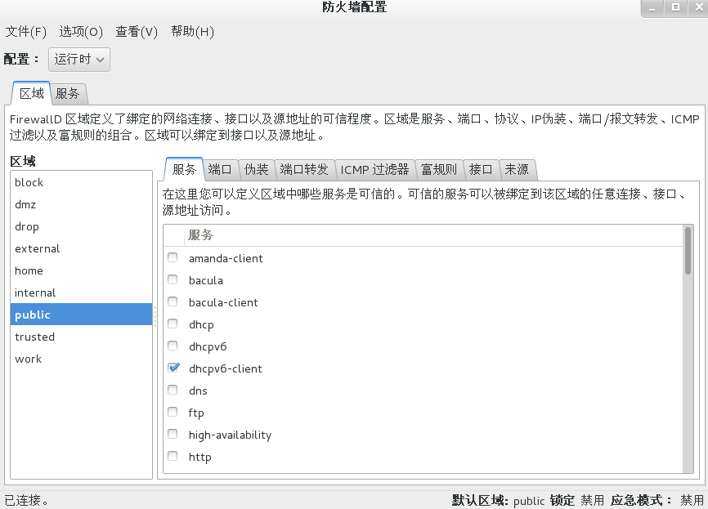Minimize the 防火墙配置 window
708x509 pixels.
[652, 8]
